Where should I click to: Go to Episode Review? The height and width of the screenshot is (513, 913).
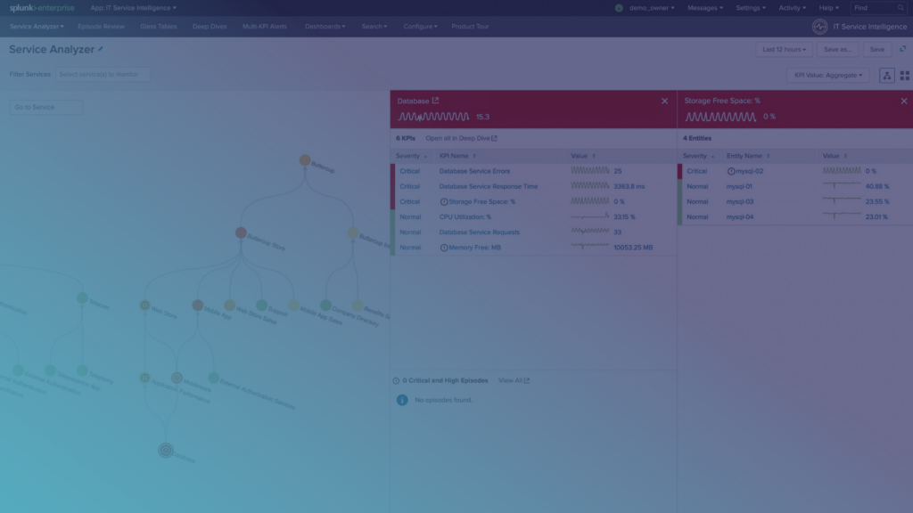[x=101, y=27]
